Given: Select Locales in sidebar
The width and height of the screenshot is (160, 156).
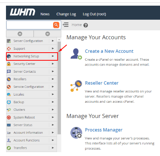Looking at the screenshot, I should [19, 95].
